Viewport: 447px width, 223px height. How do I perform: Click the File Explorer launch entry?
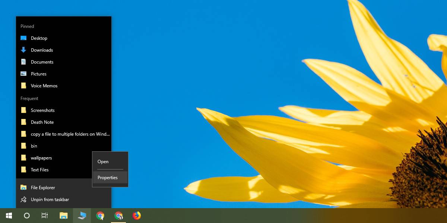(x=43, y=187)
